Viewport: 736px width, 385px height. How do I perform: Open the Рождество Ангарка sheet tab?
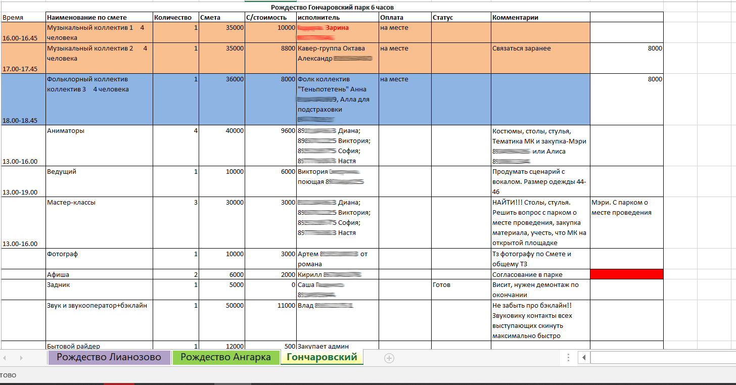225,357
